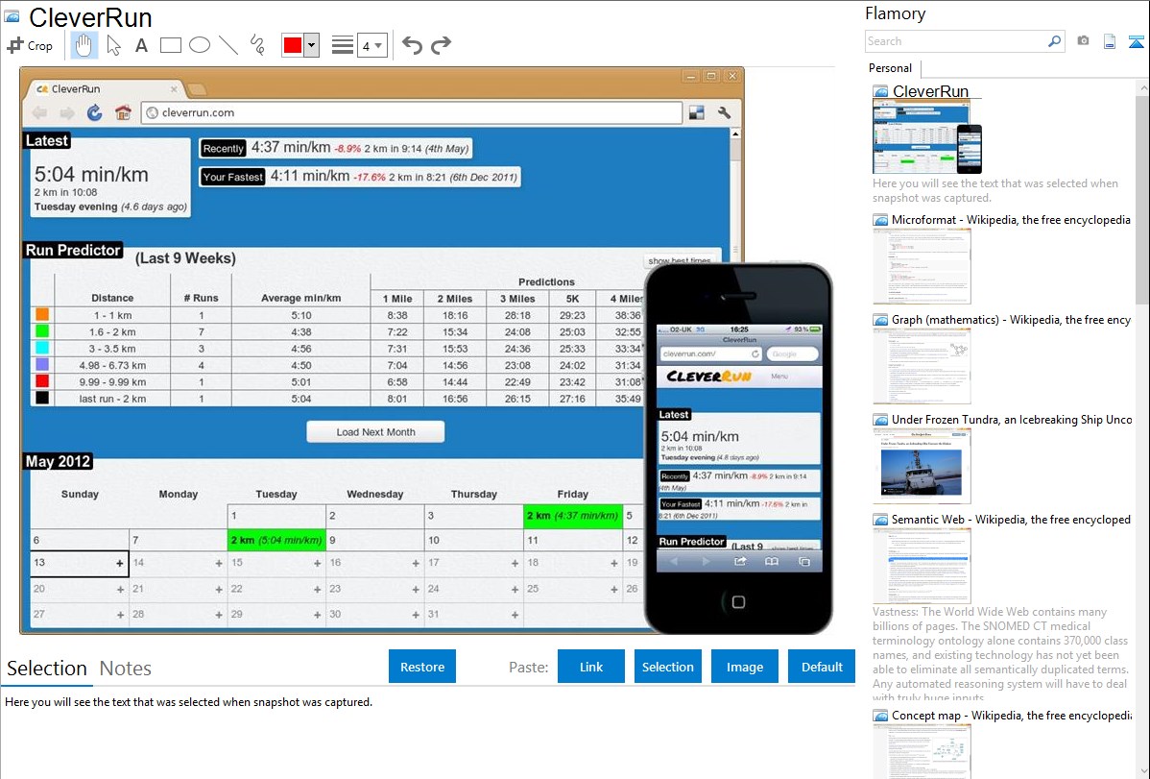Open the color picker dropdown arrow
Screen dimensions: 1150x779
point(311,45)
